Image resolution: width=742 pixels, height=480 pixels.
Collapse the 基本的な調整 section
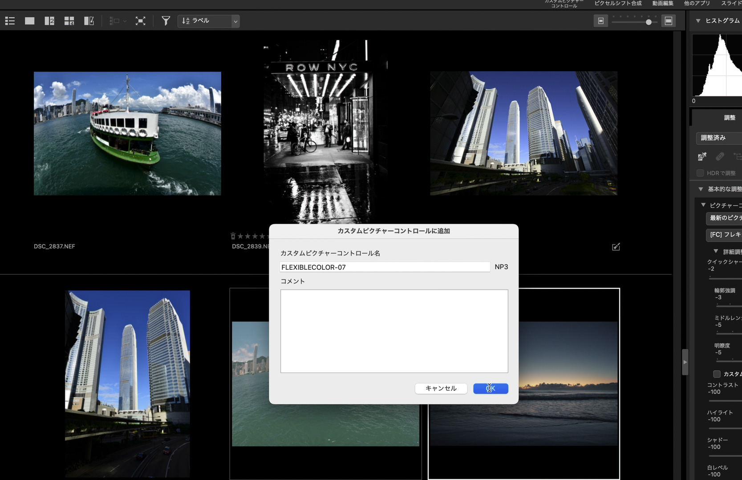point(701,189)
